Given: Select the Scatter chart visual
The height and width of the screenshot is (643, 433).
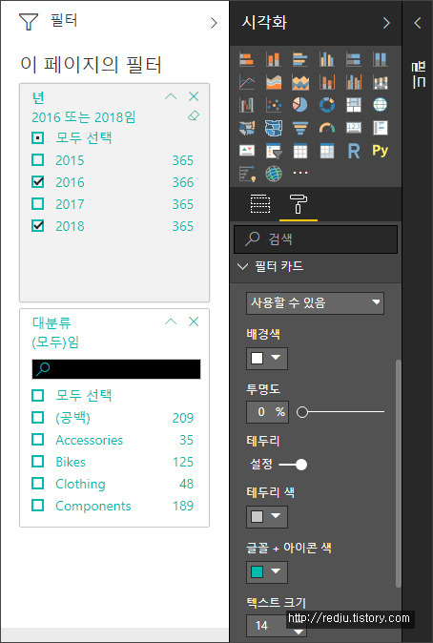Looking at the screenshot, I should pyautogui.click(x=273, y=105).
